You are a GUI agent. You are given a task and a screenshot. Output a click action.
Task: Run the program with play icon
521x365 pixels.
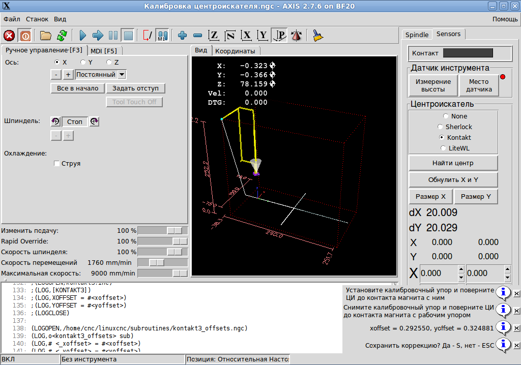pyautogui.click(x=83, y=36)
